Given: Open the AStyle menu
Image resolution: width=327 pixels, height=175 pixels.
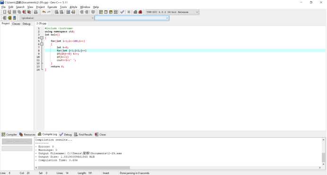Looking at the screenshot, I should (73, 7).
